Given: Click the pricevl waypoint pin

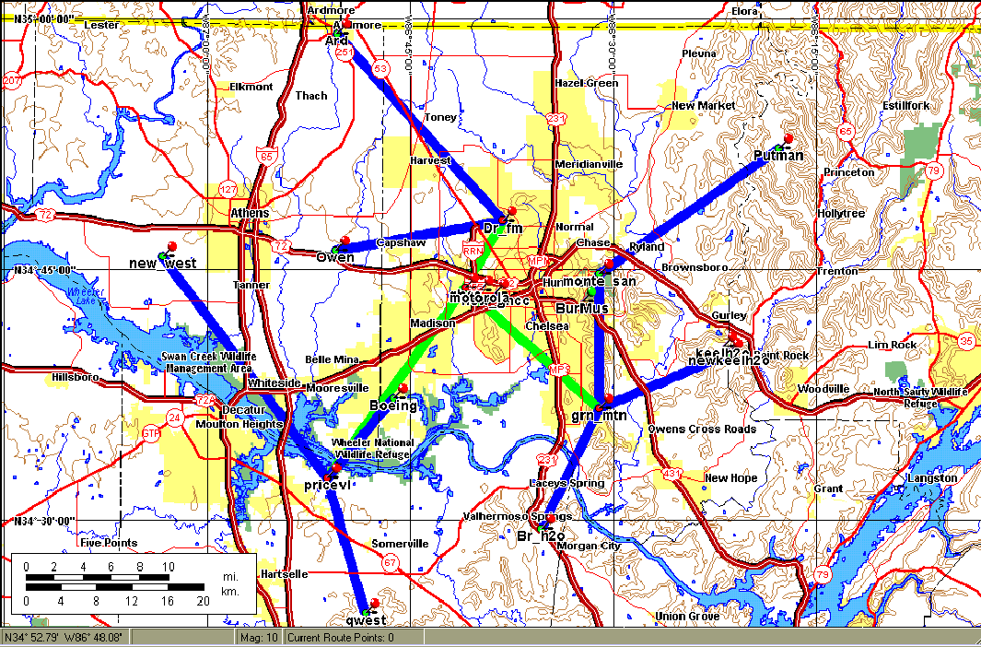Looking at the screenshot, I should tap(333, 472).
